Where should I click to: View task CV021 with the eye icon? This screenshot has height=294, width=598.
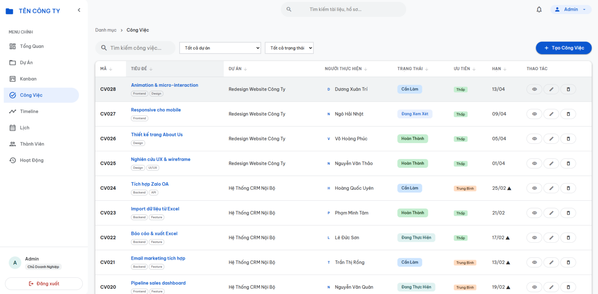pyautogui.click(x=535, y=262)
